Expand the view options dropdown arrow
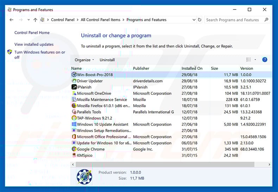 tap(255, 60)
